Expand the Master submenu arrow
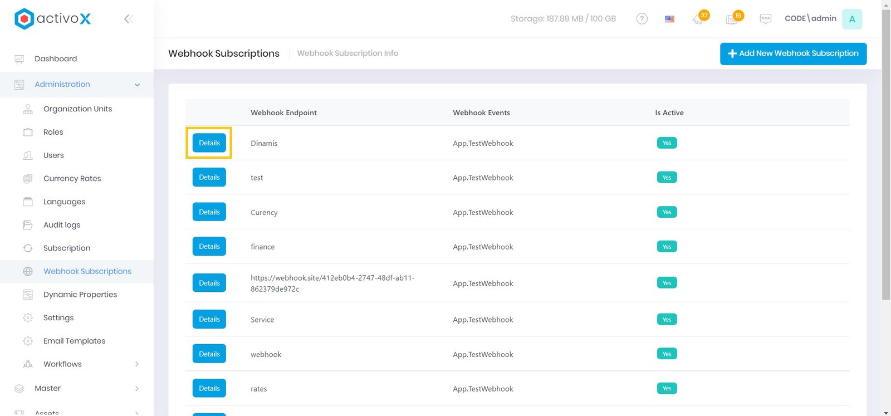891x416 pixels. point(137,389)
